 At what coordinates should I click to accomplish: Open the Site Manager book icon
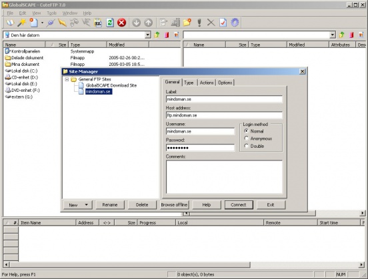(10, 23)
